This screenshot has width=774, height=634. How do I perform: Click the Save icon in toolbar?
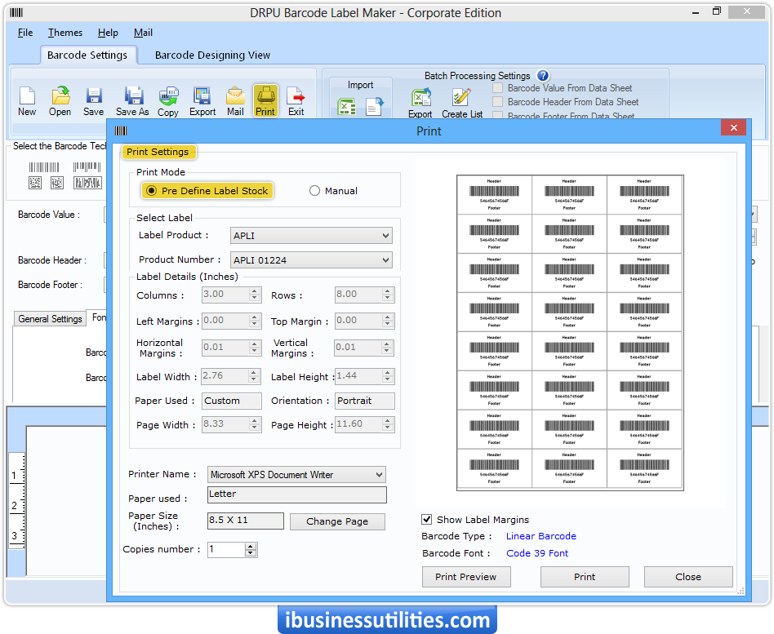pos(93,101)
